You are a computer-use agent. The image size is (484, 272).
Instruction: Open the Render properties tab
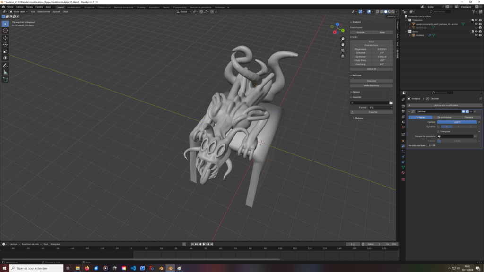[x=403, y=106]
